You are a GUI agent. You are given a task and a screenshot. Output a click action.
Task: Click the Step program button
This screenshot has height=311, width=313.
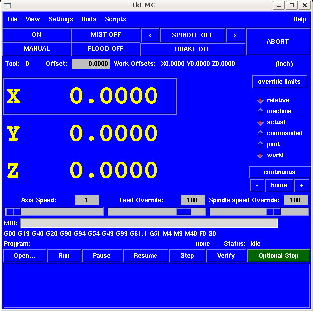[x=187, y=256]
